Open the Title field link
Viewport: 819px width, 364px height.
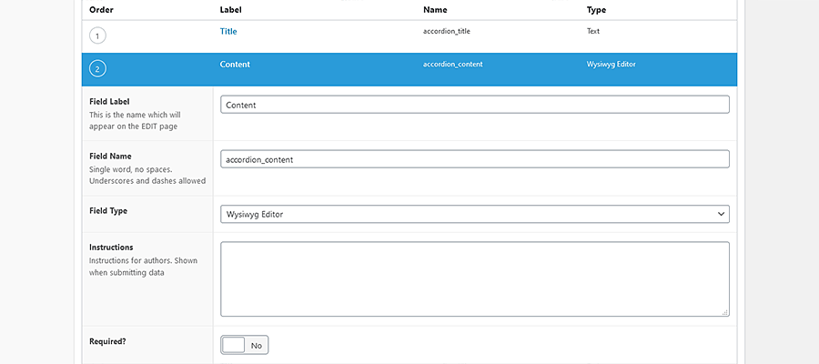pyautogui.click(x=228, y=31)
